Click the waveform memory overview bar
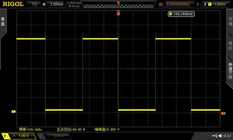233x140 pixels. pos(119,6)
